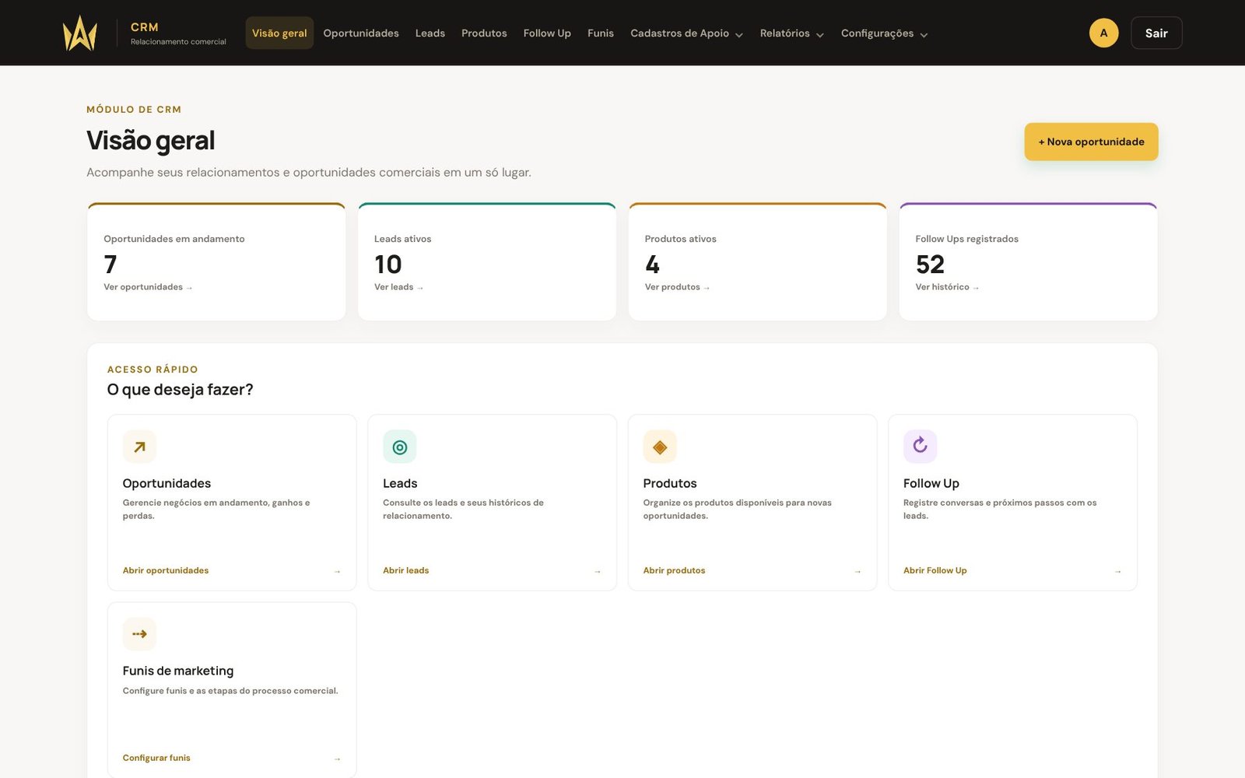Follow the Ver produtos link
Image resolution: width=1245 pixels, height=778 pixels.
pos(677,287)
